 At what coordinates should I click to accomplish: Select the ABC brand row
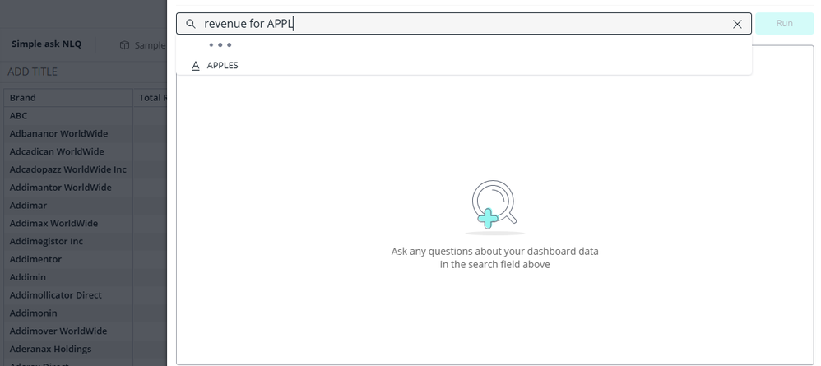click(18, 115)
